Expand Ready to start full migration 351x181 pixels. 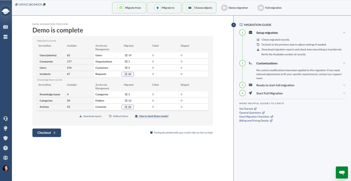pos(344,85)
